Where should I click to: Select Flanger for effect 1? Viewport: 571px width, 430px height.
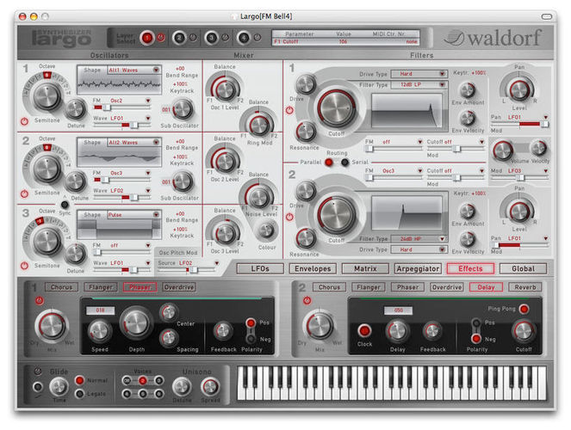click(101, 287)
